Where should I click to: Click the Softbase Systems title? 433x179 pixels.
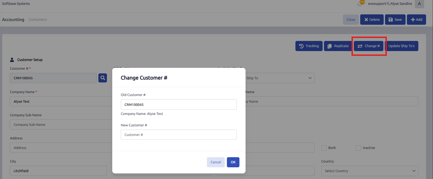(16, 4)
